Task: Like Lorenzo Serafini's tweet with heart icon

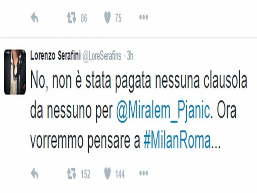Action: click(107, 173)
